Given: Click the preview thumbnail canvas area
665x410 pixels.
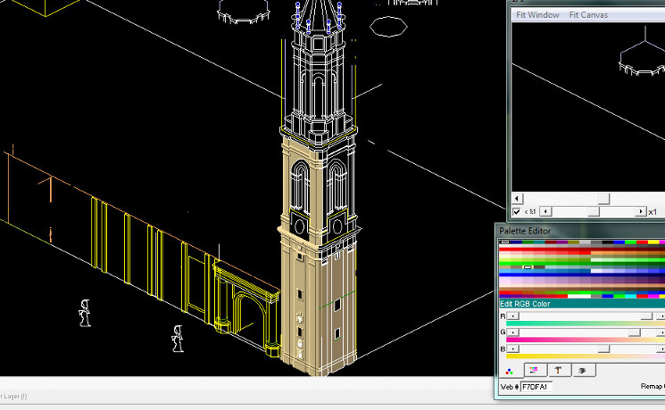Looking at the screenshot, I should coord(588,107).
